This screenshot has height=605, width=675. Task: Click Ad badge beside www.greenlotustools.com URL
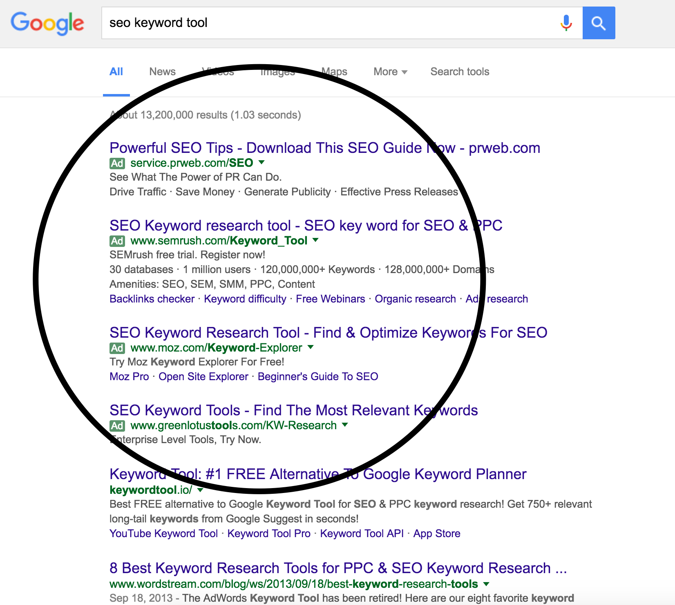117,426
